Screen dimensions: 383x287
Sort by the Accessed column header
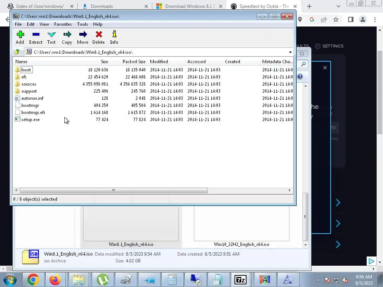pyautogui.click(x=203, y=62)
